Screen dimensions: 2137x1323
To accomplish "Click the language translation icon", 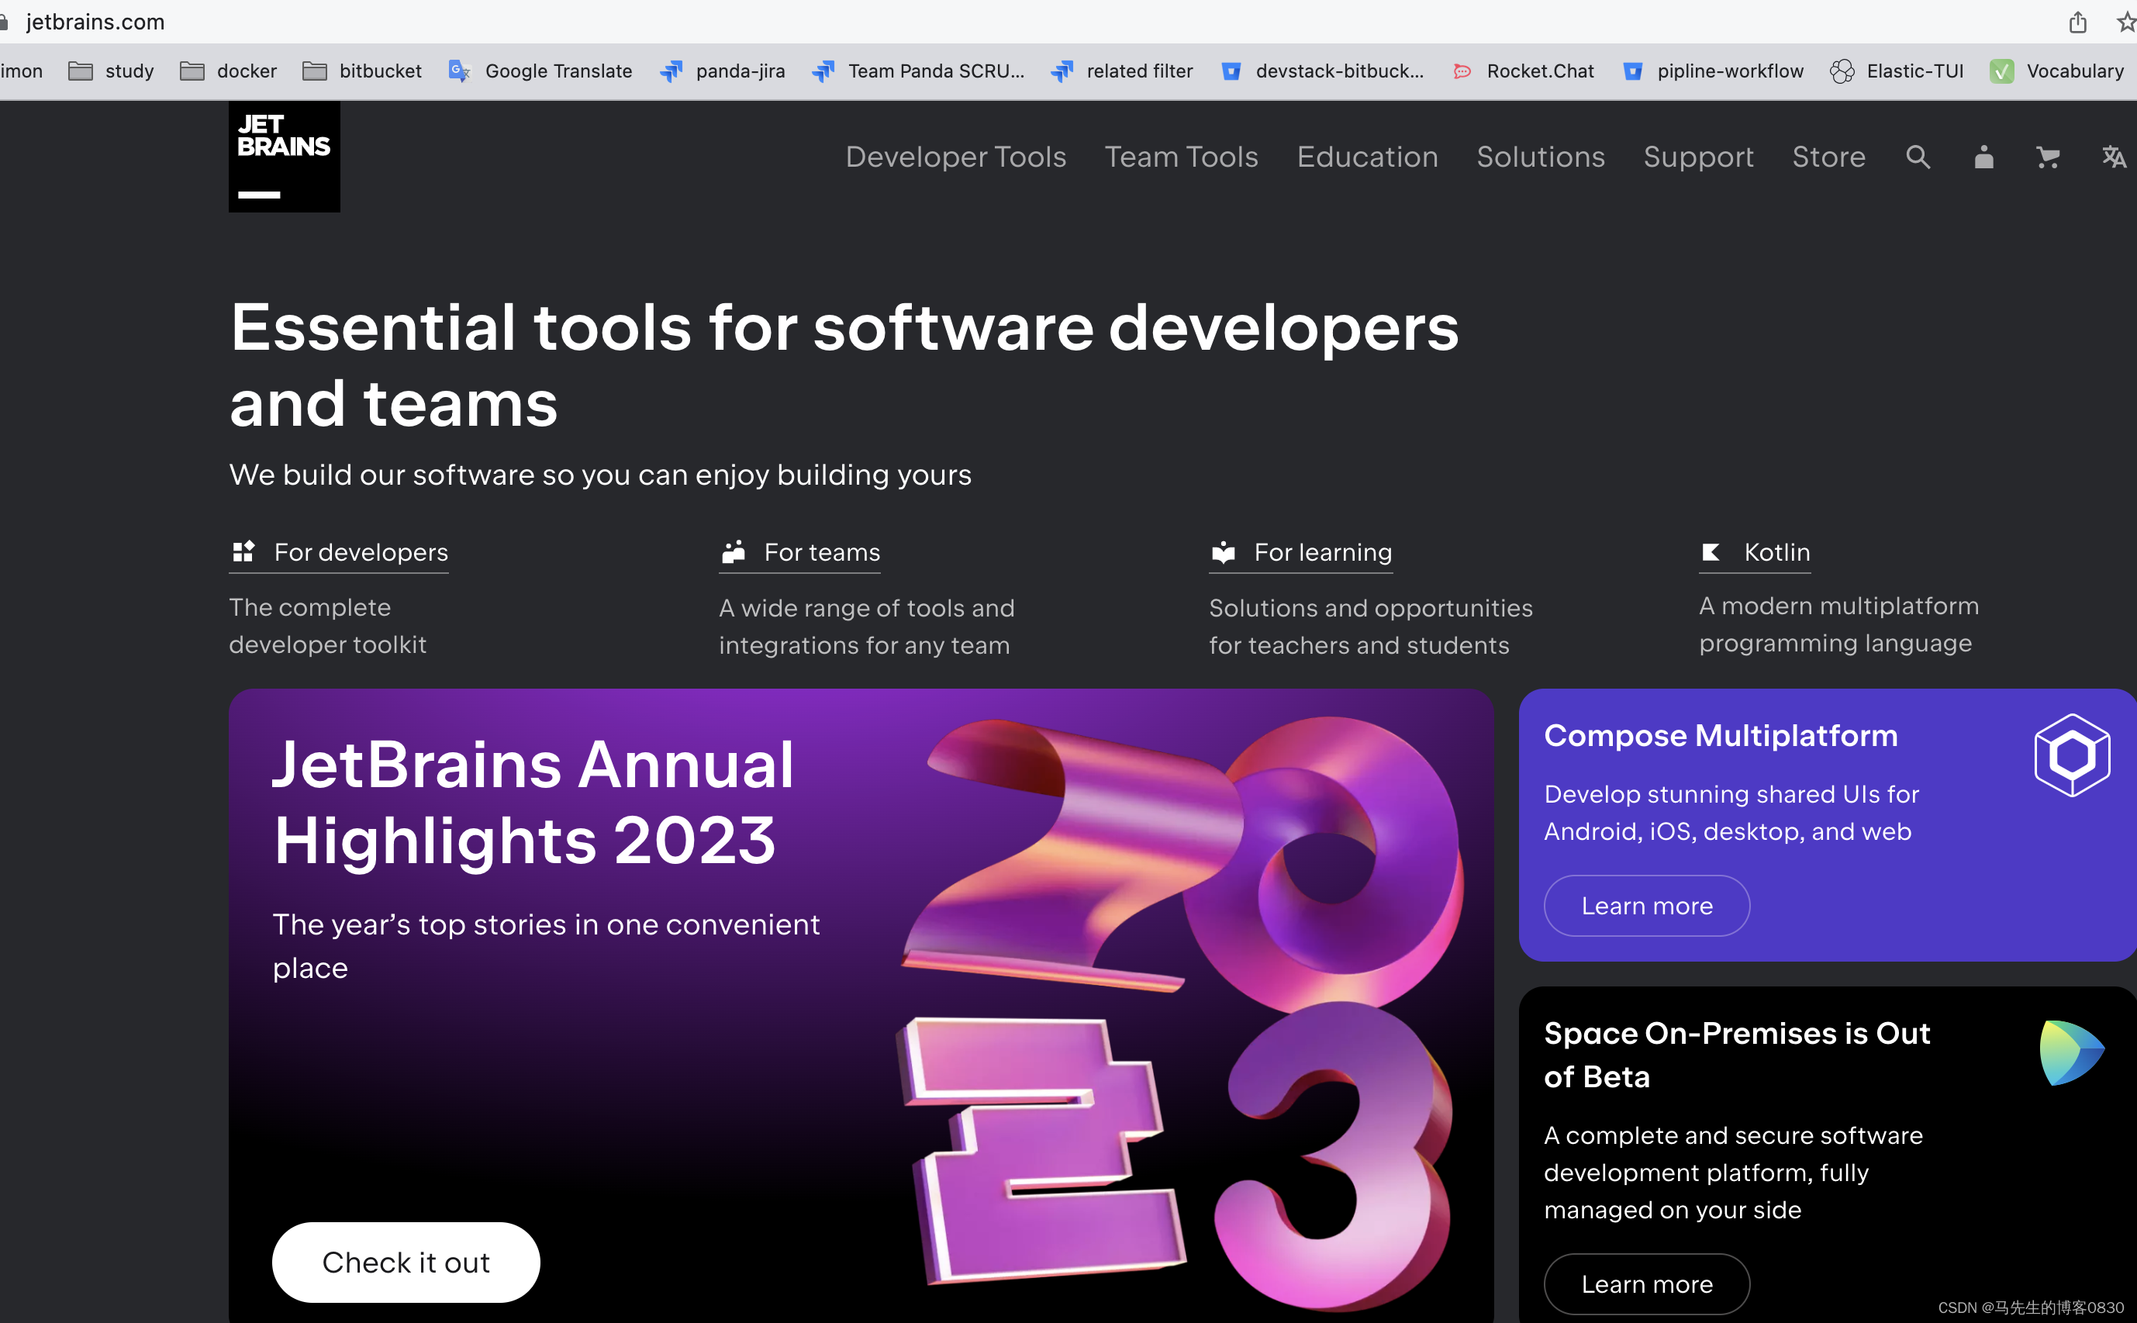I will 2114,157.
